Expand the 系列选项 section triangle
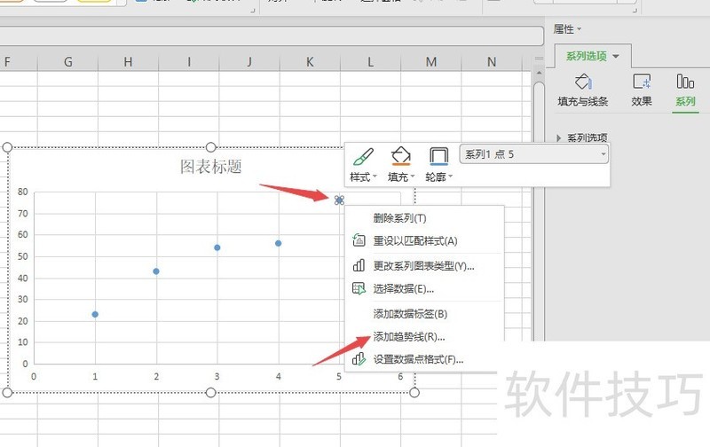 click(559, 137)
